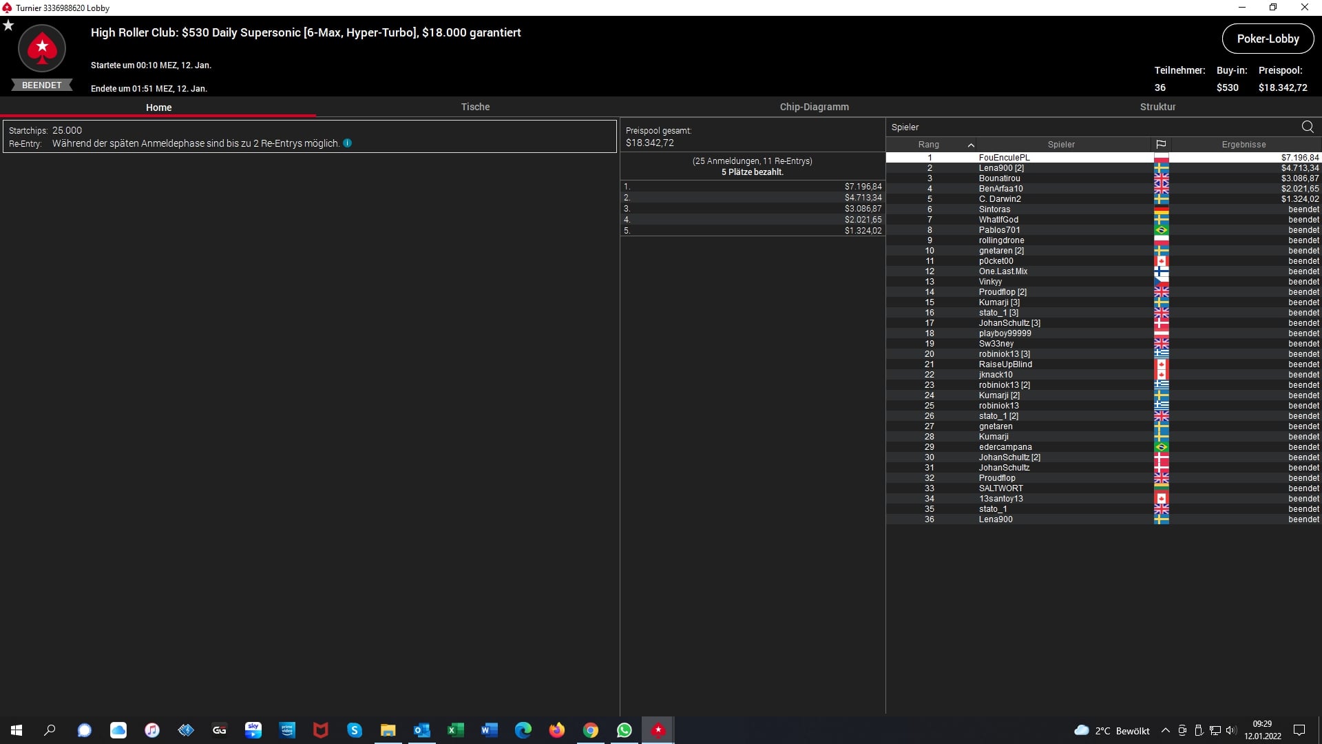Sort players by country flag column
This screenshot has width=1322, height=744.
click(x=1161, y=145)
